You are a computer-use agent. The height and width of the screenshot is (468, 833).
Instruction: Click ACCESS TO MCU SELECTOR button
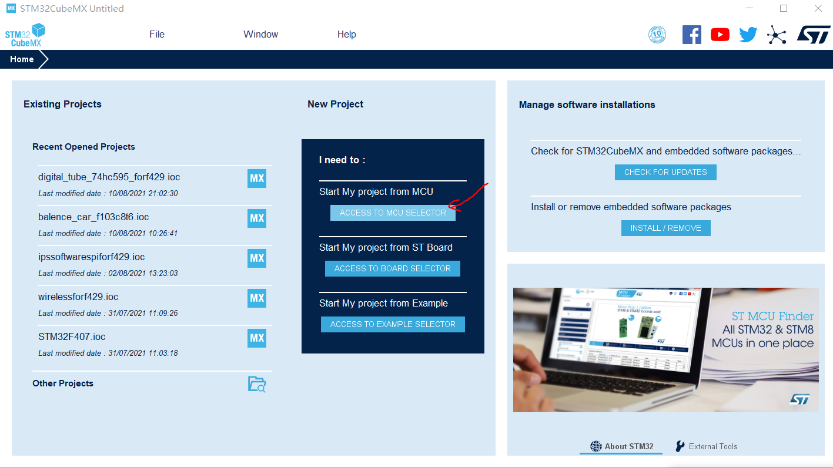click(x=393, y=213)
